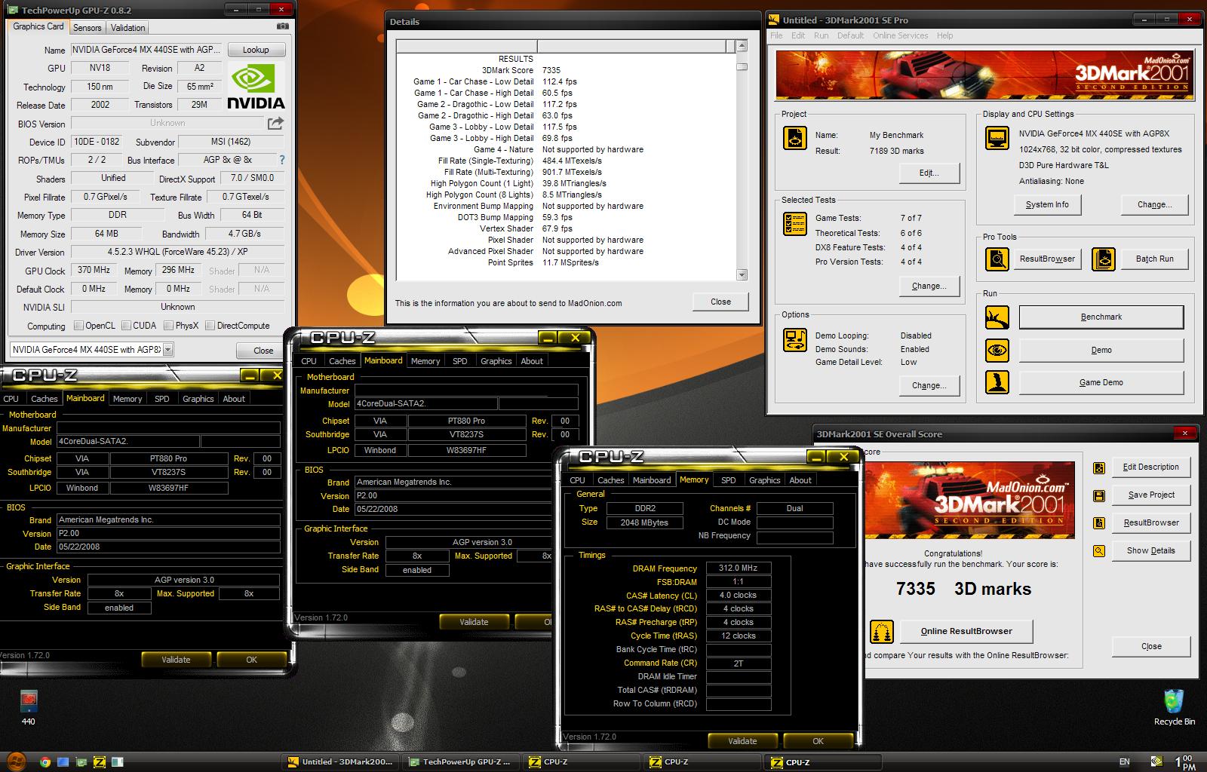Viewport: 1207px width, 772px height.
Task: Click OK in the left CPU-Z window
Action: point(251,660)
